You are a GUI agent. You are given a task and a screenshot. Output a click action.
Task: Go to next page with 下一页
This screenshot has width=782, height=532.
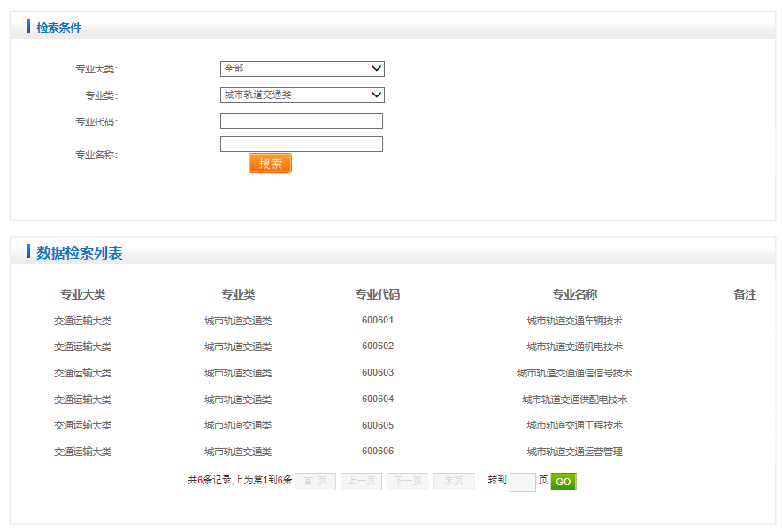(x=407, y=482)
